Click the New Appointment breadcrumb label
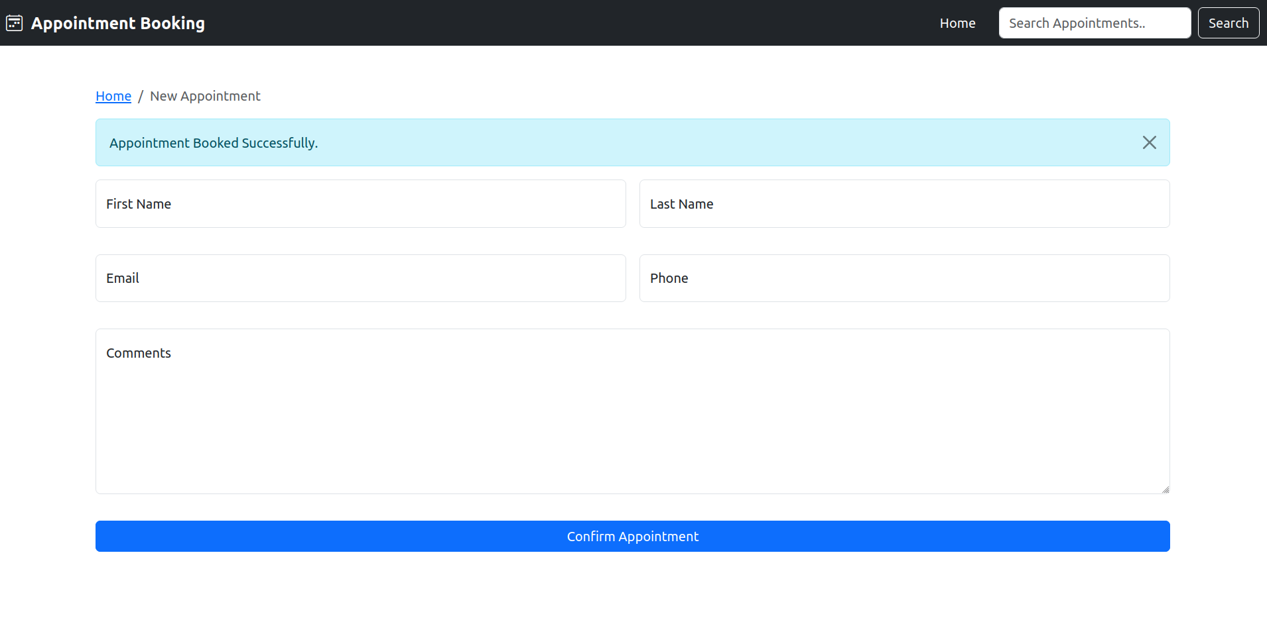 pos(205,96)
